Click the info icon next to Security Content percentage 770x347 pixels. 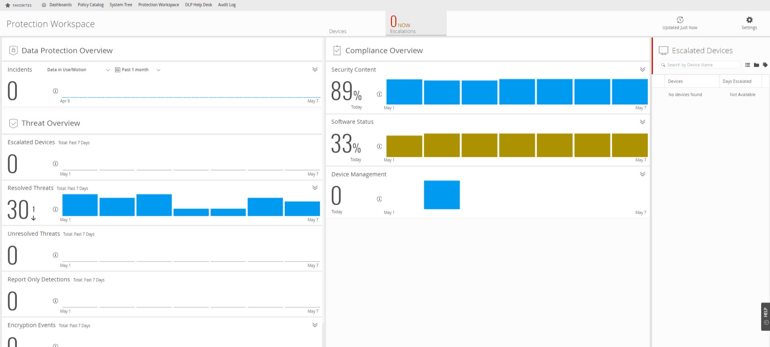click(x=379, y=94)
